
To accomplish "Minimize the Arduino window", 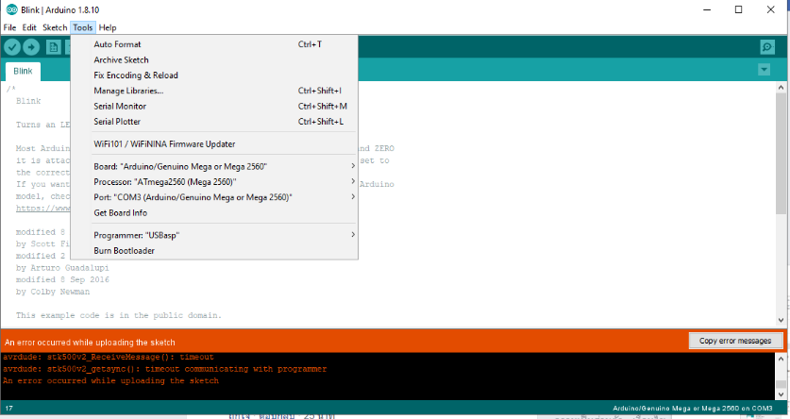I will click(x=707, y=9).
